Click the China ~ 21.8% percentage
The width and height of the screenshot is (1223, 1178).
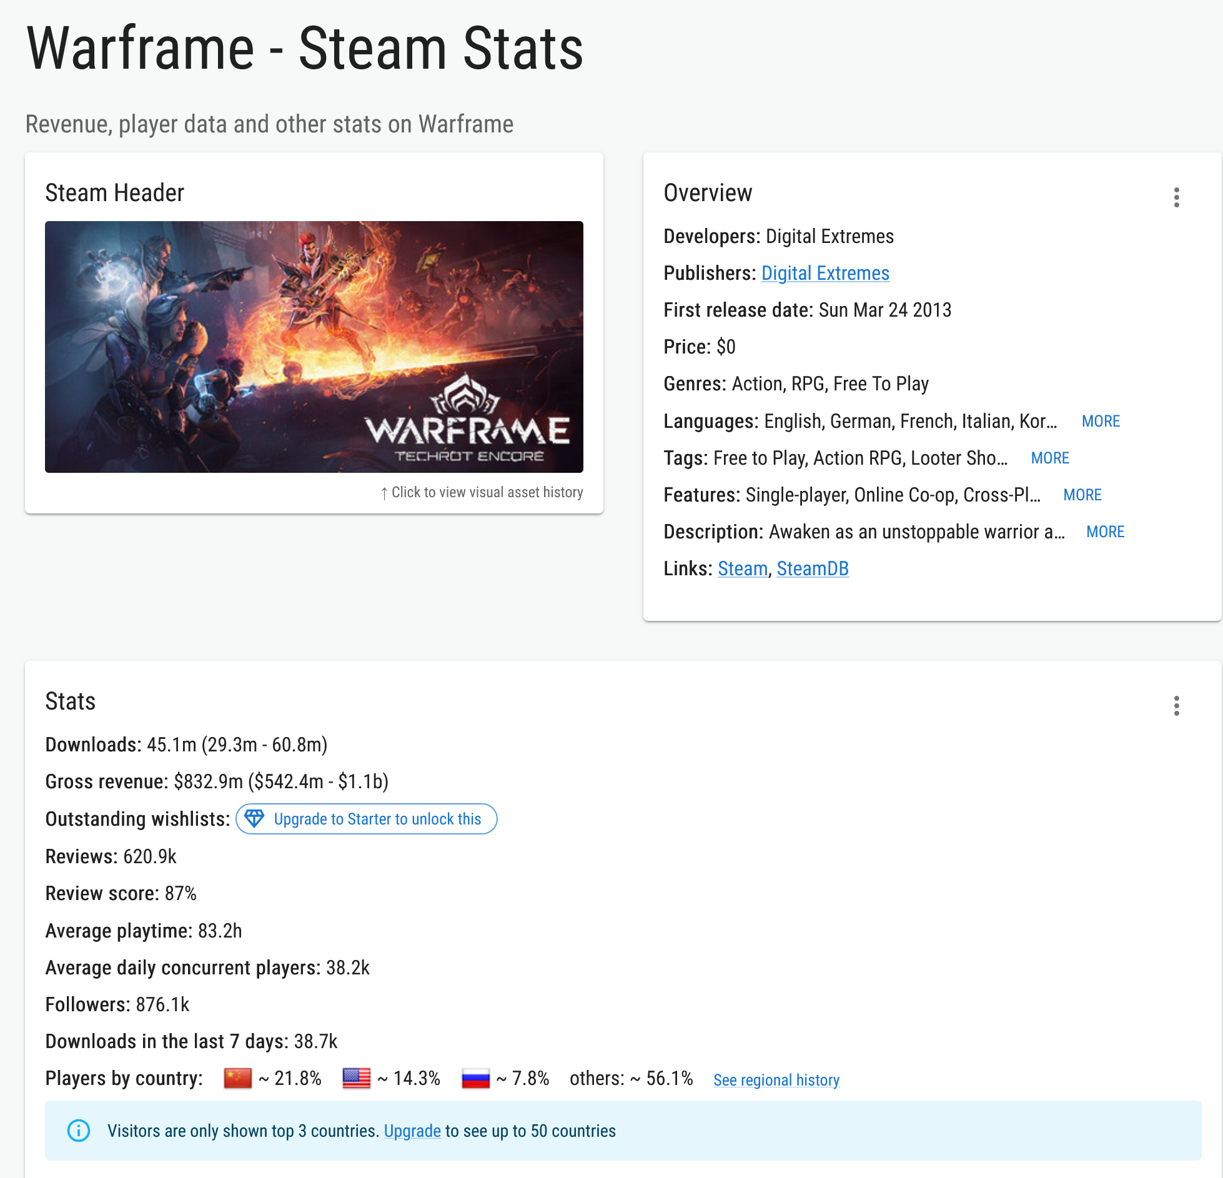pyautogui.click(x=290, y=1078)
